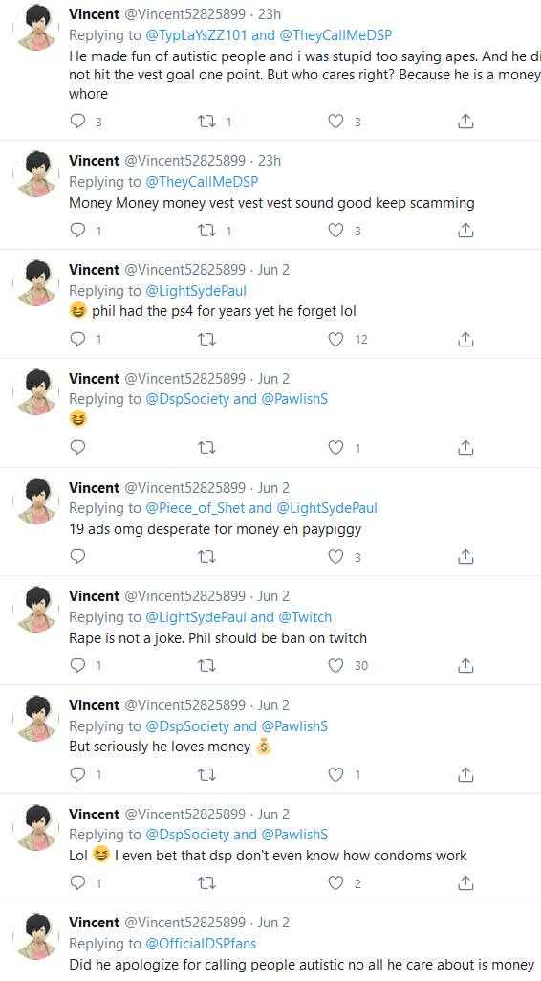Image resolution: width=541 pixels, height=981 pixels.
Task: Open Vincent's avatar on the first tweet
Action: [x=36, y=28]
